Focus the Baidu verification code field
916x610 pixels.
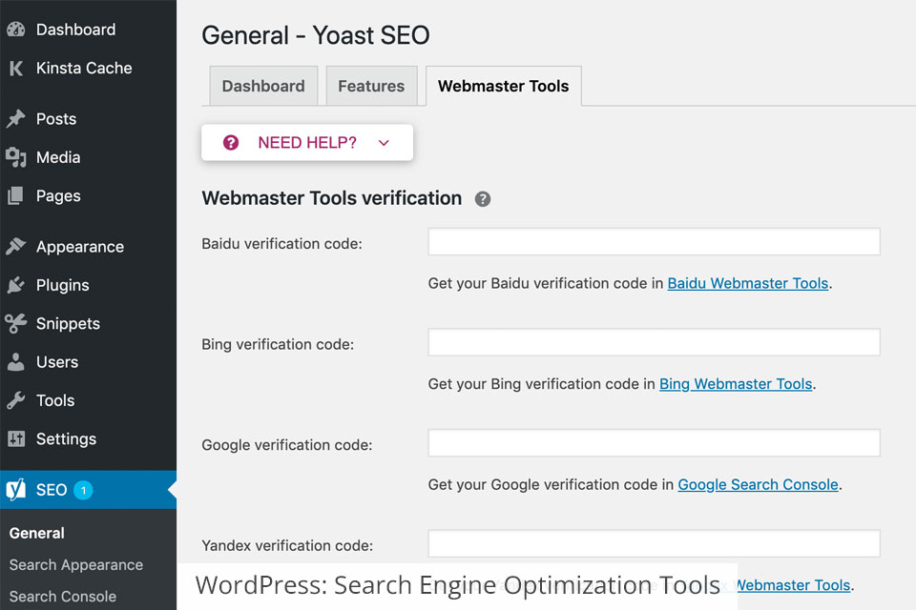654,242
